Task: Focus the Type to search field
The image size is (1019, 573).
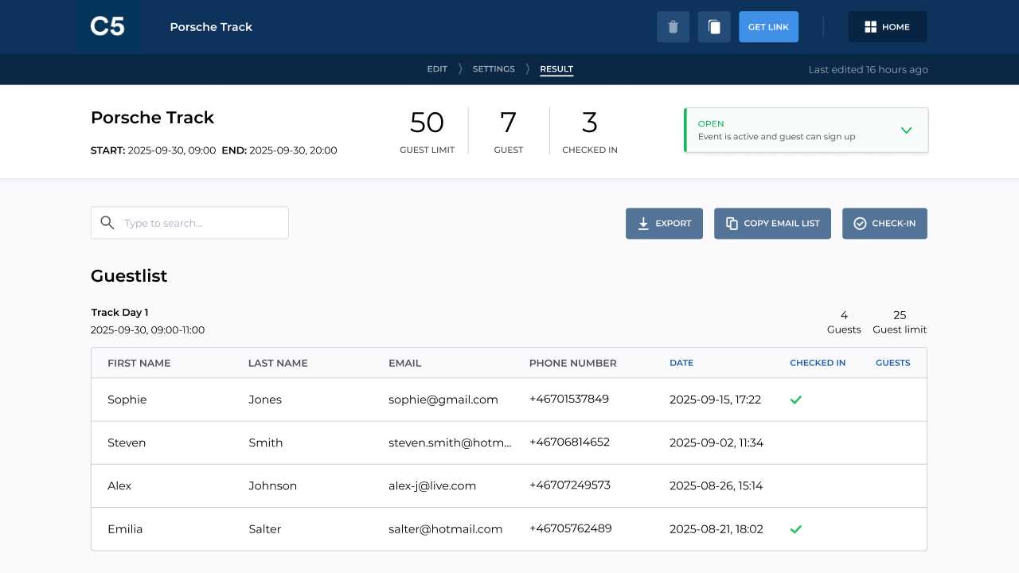Action: pyautogui.click(x=189, y=223)
